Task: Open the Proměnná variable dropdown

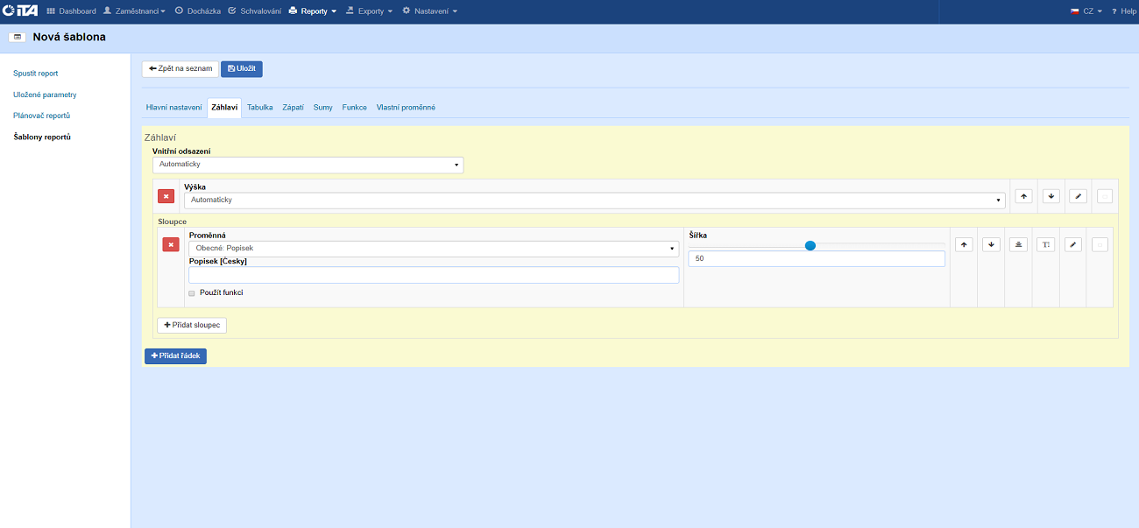Action: point(434,249)
